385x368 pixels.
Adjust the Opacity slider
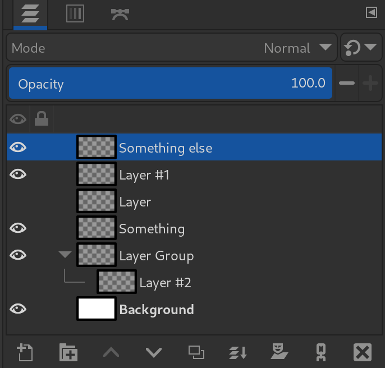tap(171, 83)
